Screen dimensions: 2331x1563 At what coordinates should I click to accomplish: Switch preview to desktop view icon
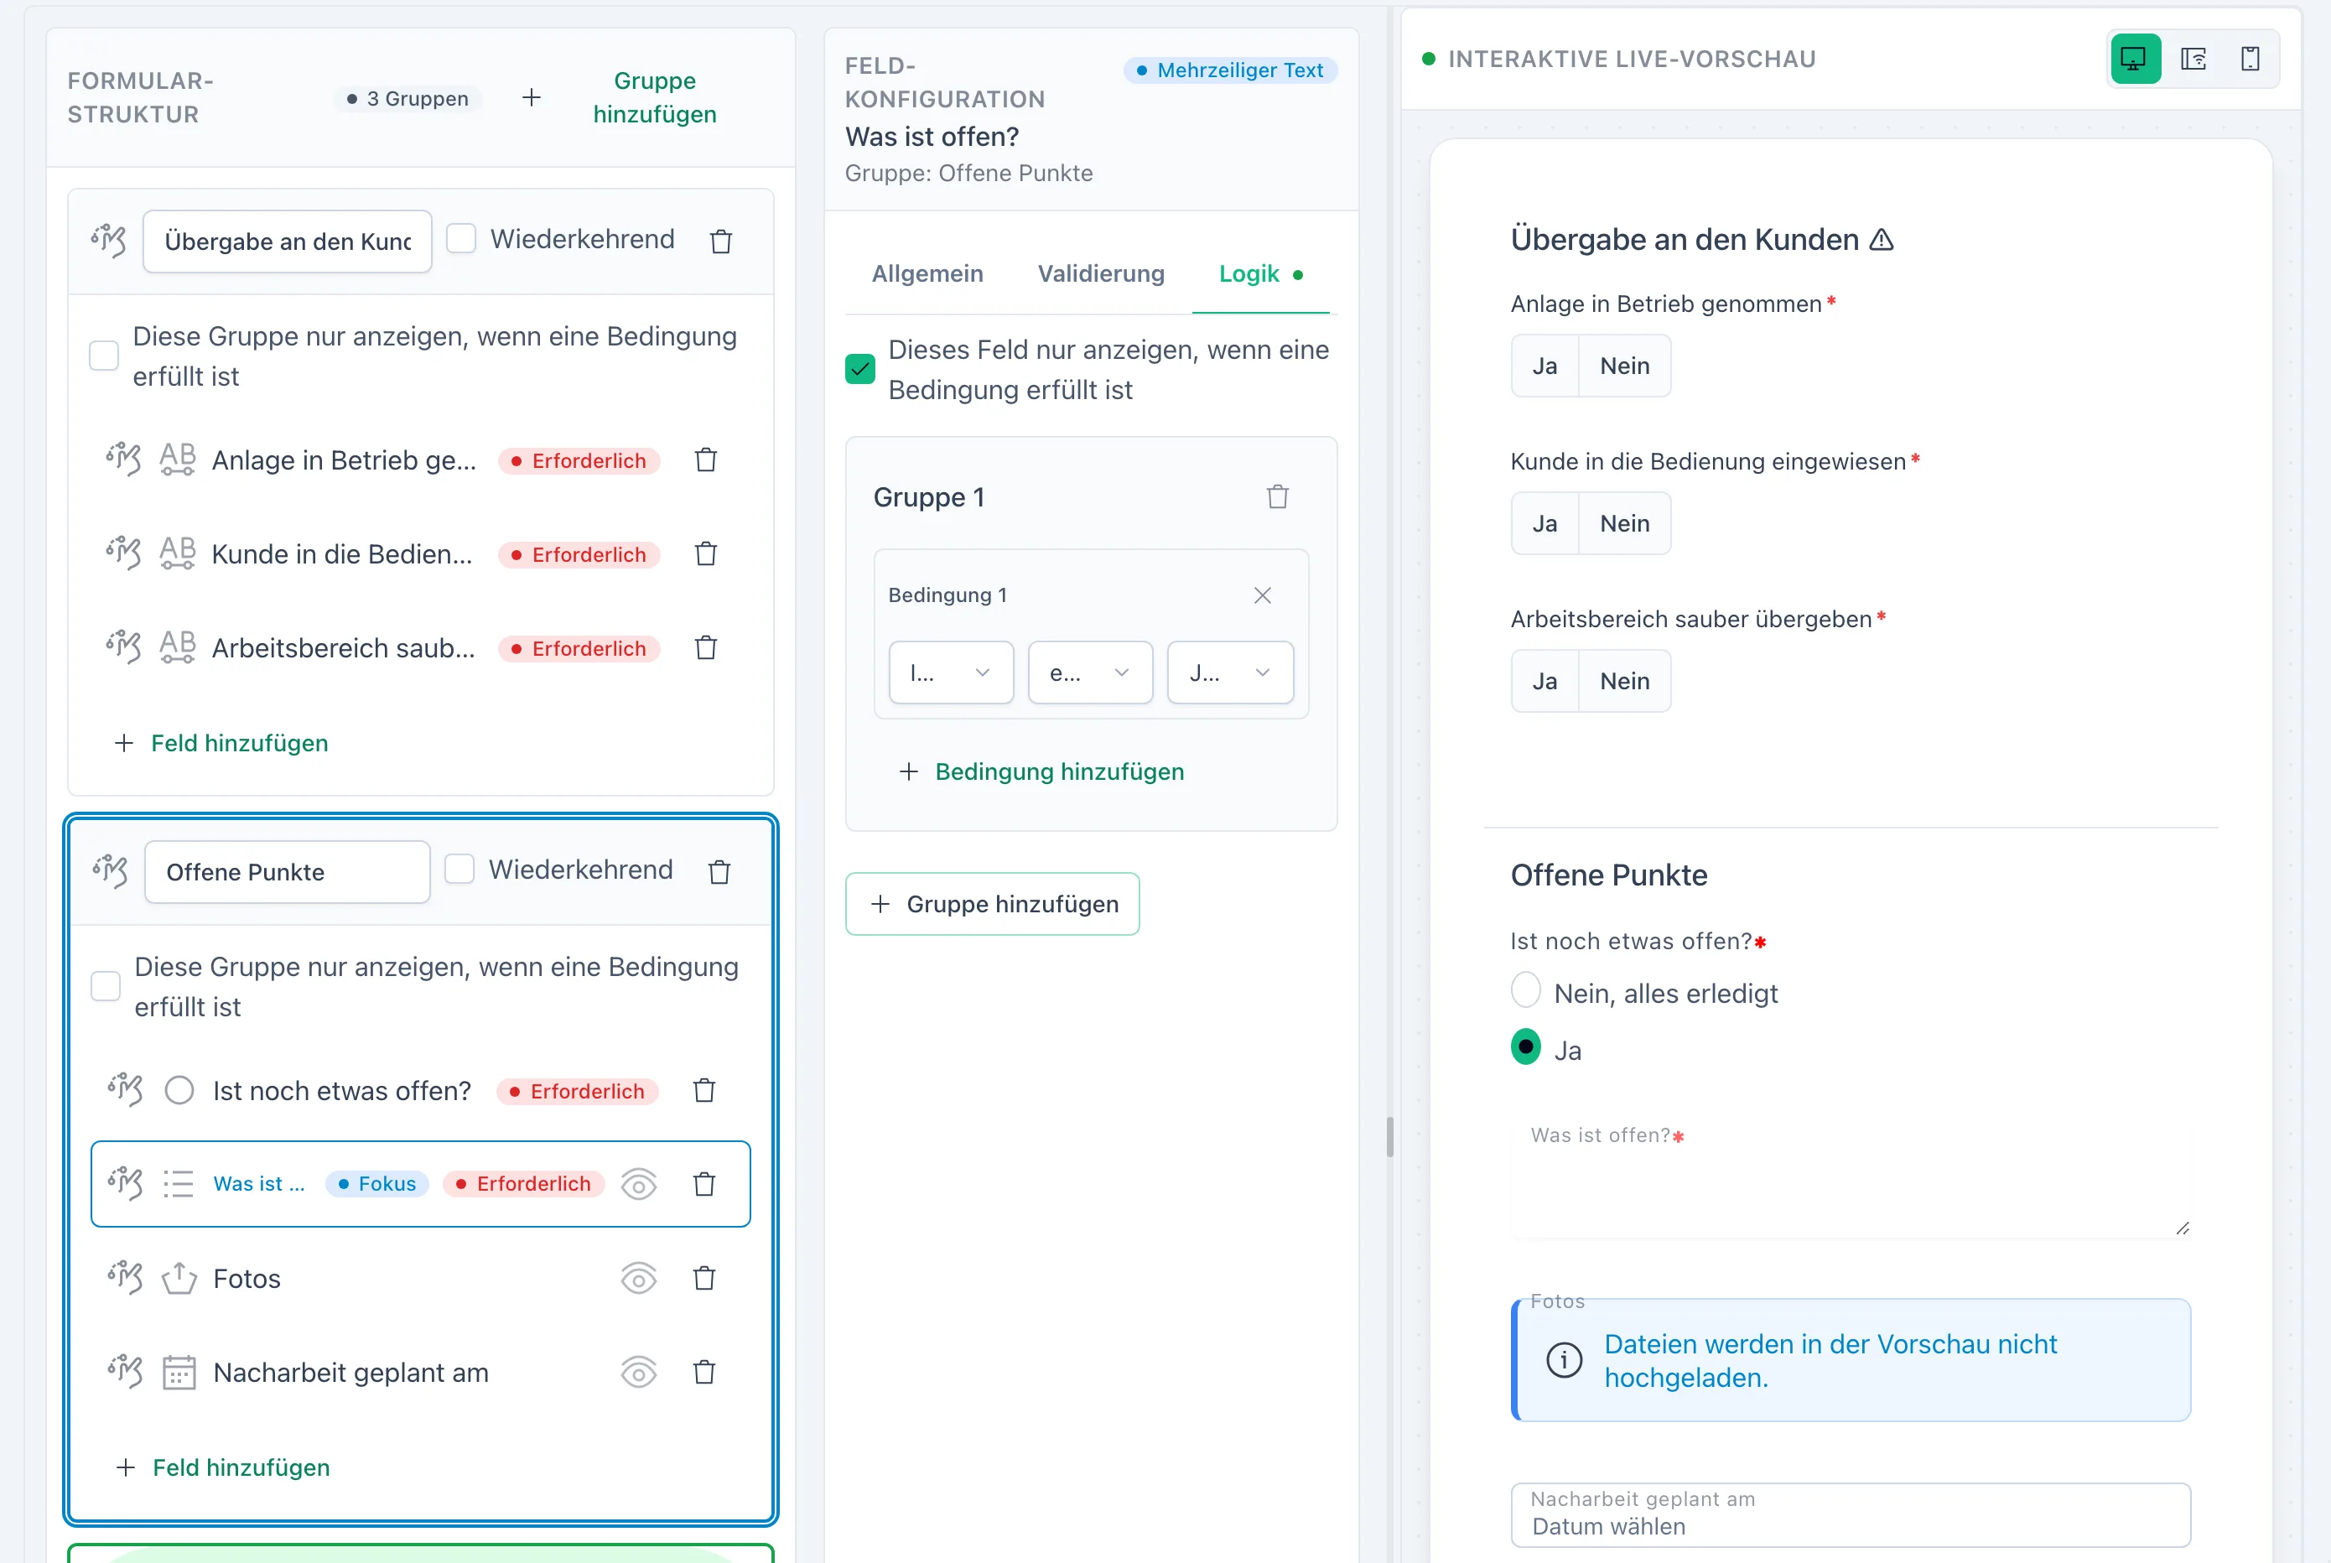2134,59
